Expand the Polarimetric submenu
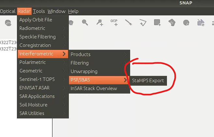The image size is (214, 137). click(43, 62)
